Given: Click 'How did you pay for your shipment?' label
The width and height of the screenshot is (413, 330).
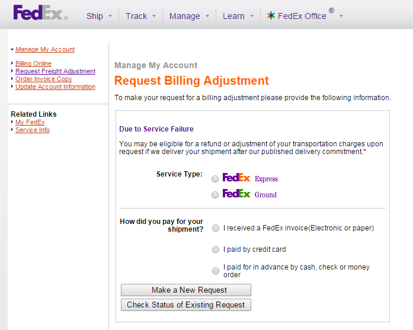Looking at the screenshot, I should pos(161,225).
